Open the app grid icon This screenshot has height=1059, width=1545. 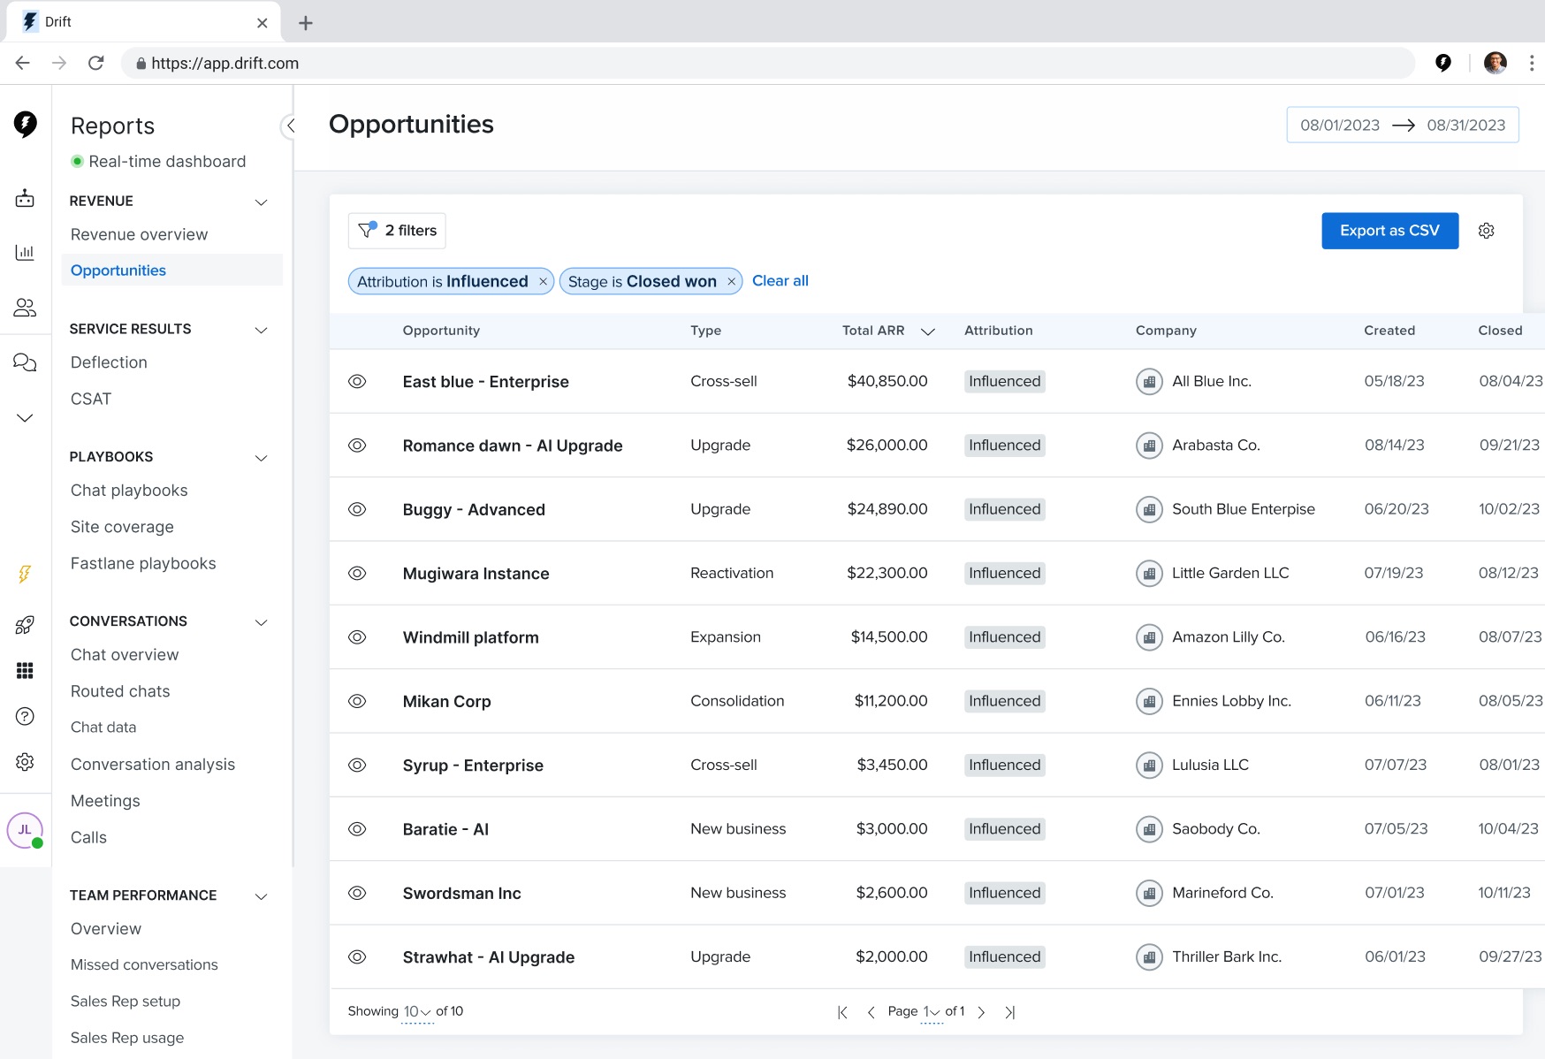(25, 671)
